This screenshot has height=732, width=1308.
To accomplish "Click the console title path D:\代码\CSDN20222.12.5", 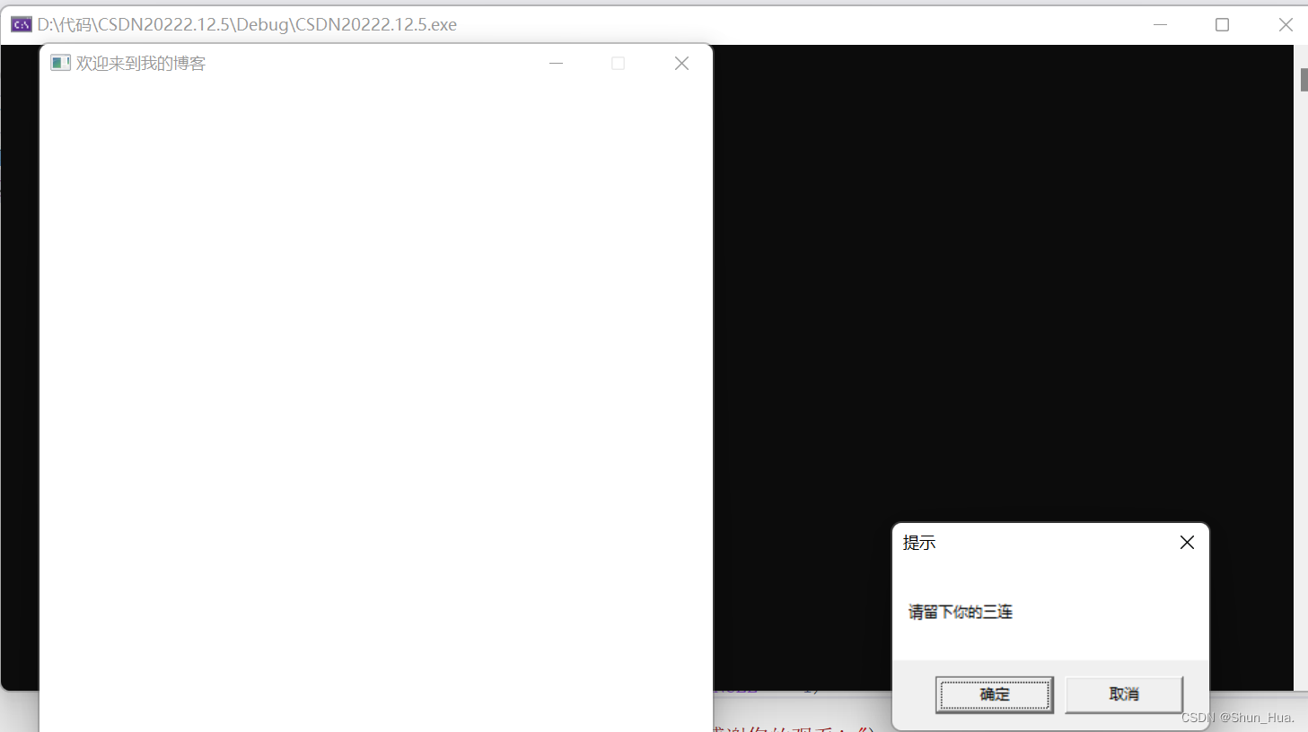I will (247, 24).
